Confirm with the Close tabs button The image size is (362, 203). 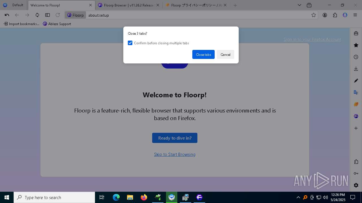203,54
